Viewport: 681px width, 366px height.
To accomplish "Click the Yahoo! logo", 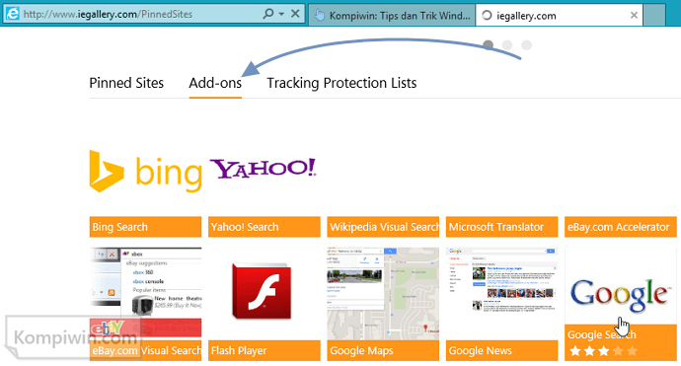I will pyautogui.click(x=264, y=169).
